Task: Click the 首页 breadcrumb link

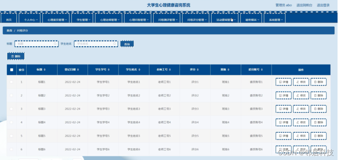Action: [9, 31]
